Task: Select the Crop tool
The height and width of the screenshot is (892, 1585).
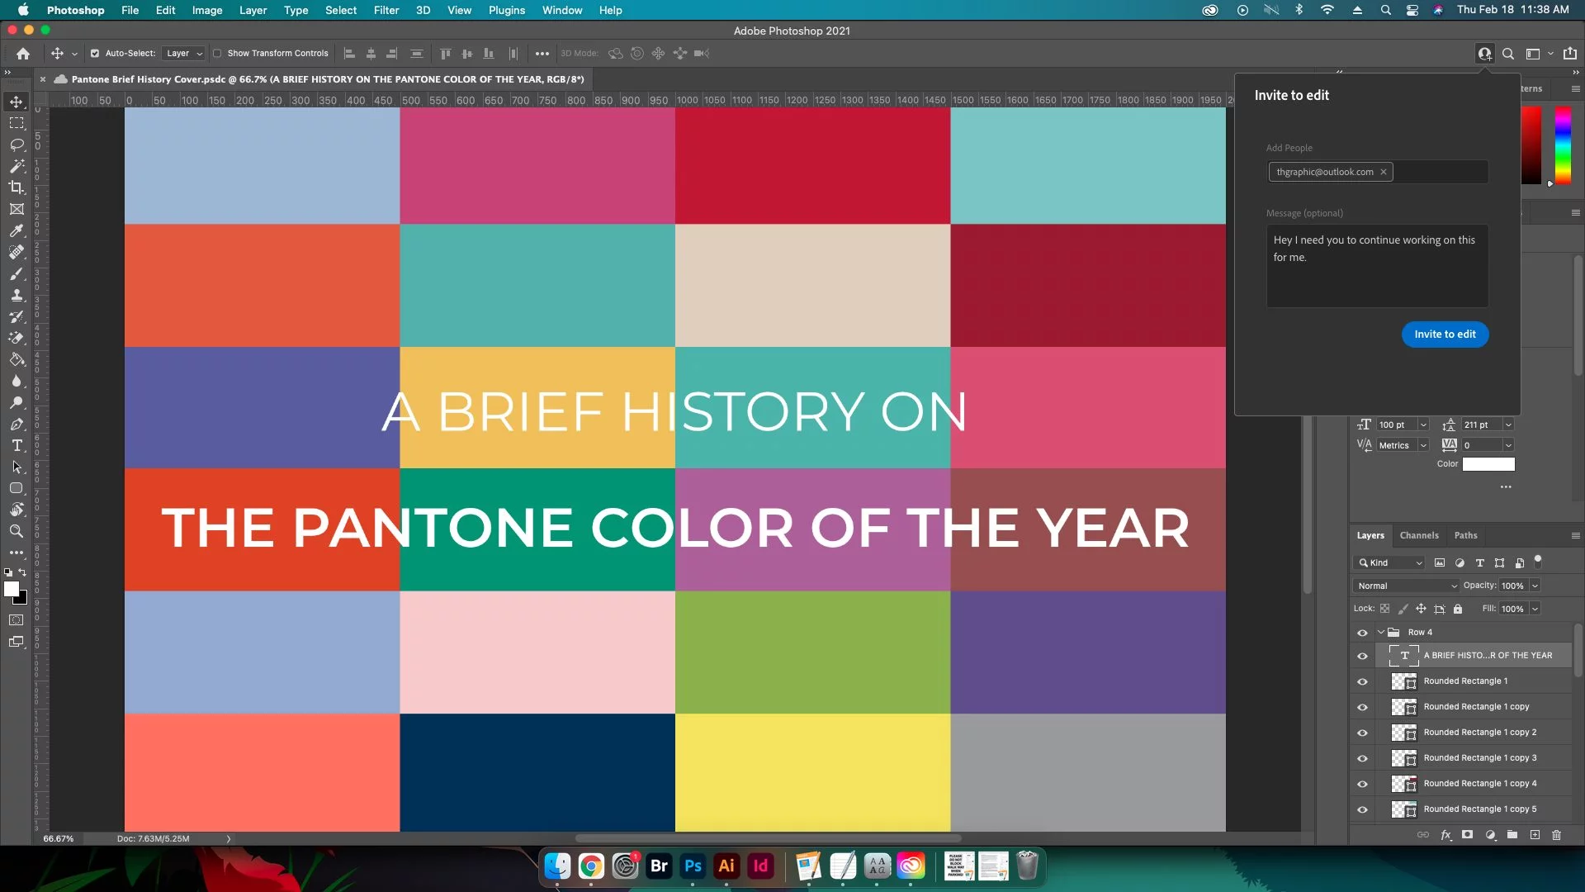Action: [17, 187]
